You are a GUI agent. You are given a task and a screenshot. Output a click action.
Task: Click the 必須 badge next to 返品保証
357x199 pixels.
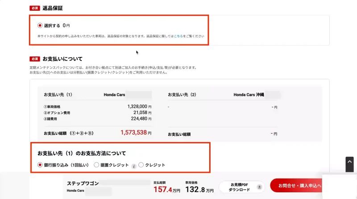point(35,8)
